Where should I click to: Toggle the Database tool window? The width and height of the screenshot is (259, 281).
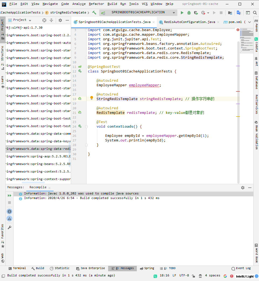point(256,80)
